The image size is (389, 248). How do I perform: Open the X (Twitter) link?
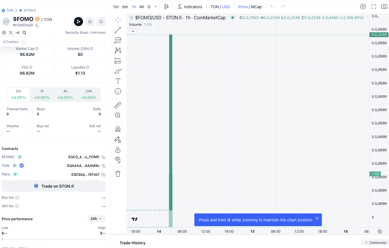(x=11, y=33)
